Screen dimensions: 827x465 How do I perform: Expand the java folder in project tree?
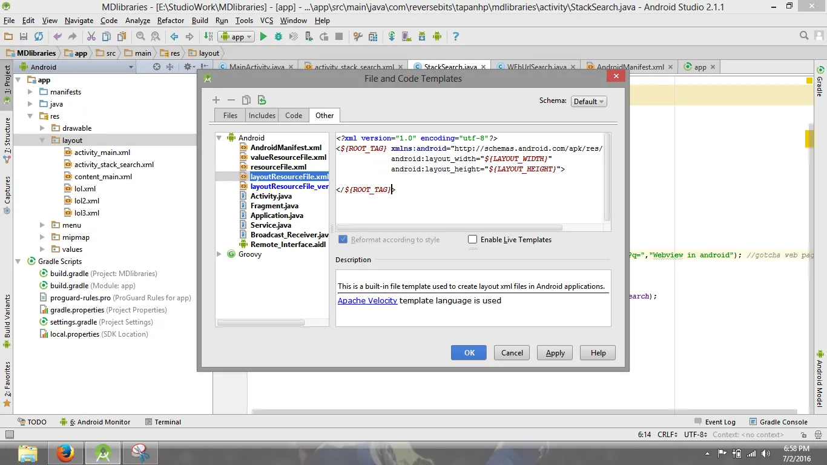tap(30, 104)
